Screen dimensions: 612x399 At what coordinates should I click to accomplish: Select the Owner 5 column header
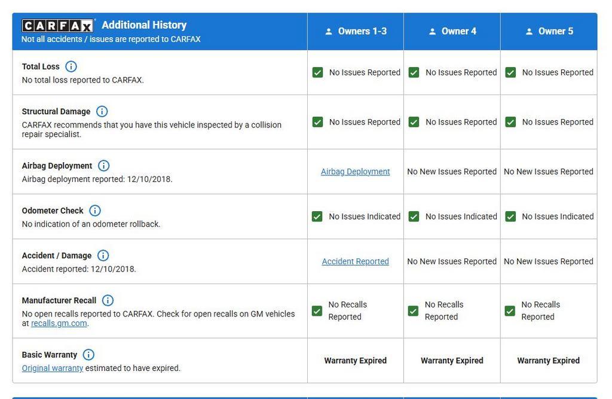(x=549, y=31)
